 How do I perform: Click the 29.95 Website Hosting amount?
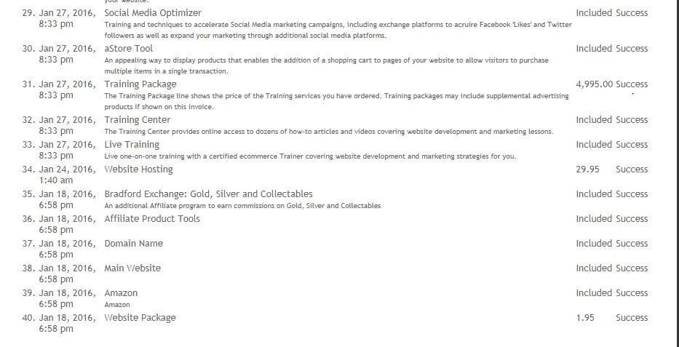[587, 169]
